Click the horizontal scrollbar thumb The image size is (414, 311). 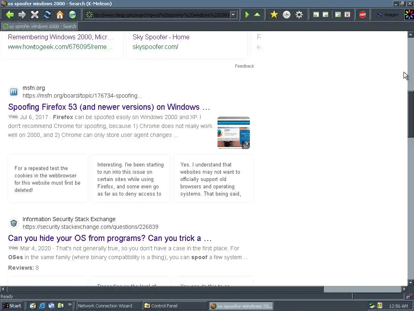(x=165, y=289)
